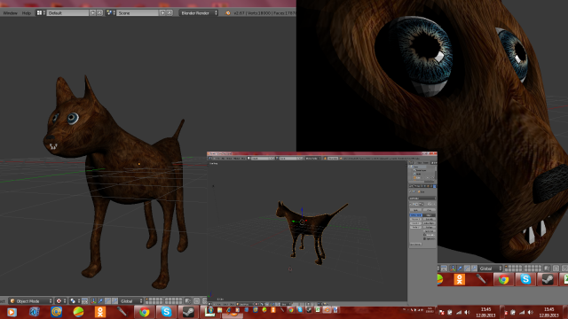Open Odnoklassniki icon on right upper taskbar
568x319 pixels.
460,279
